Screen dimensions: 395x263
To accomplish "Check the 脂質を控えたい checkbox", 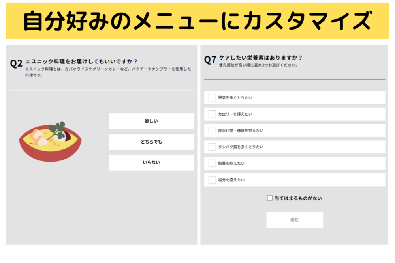I will [211, 163].
